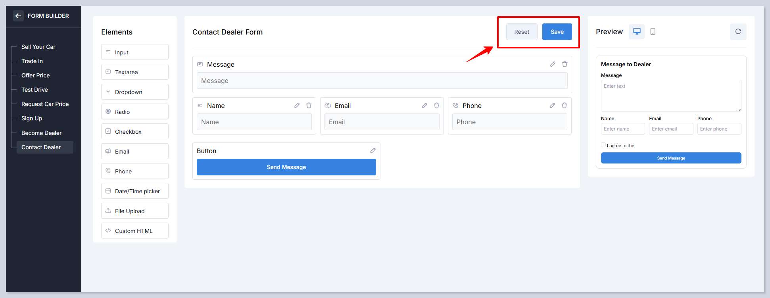This screenshot has width=770, height=298.
Task: Refresh the form preview
Action: click(738, 32)
